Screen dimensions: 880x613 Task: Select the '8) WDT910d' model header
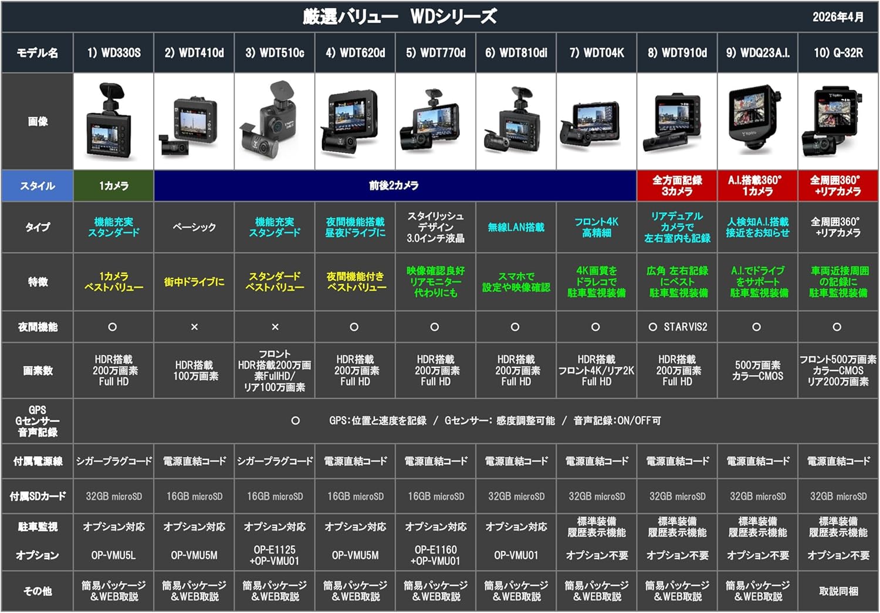click(677, 53)
